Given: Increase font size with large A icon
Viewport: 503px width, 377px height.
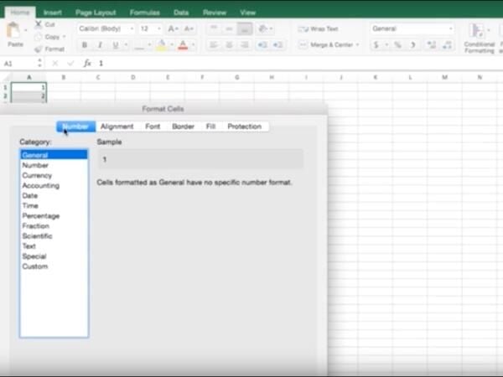Looking at the screenshot, I should point(173,28).
